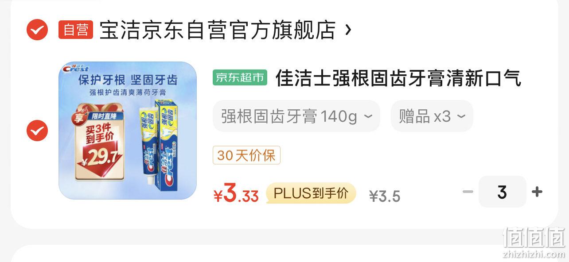Screen dimensions: 569x262
Task: Deselect the Crest toothpaste item checkbox
Action: (37, 131)
